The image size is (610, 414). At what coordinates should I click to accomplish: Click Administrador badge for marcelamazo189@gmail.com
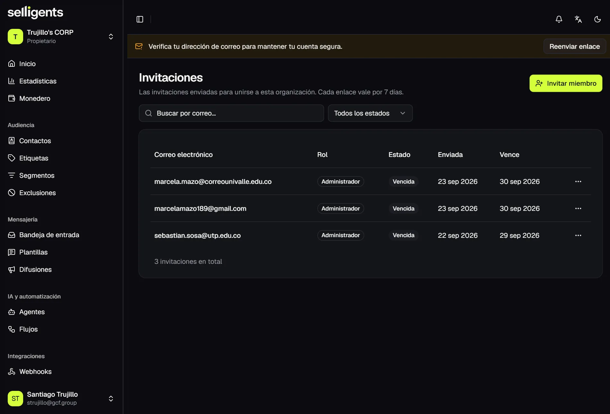point(341,209)
